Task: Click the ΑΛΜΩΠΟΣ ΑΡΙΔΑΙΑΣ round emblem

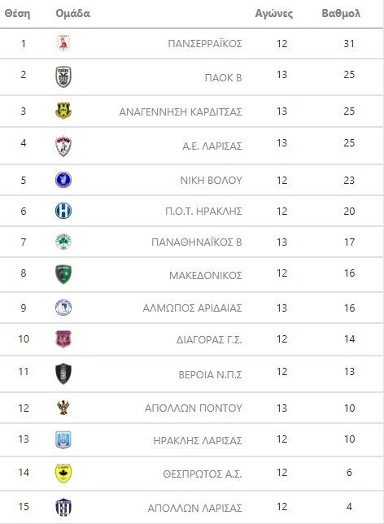Action: tap(63, 308)
